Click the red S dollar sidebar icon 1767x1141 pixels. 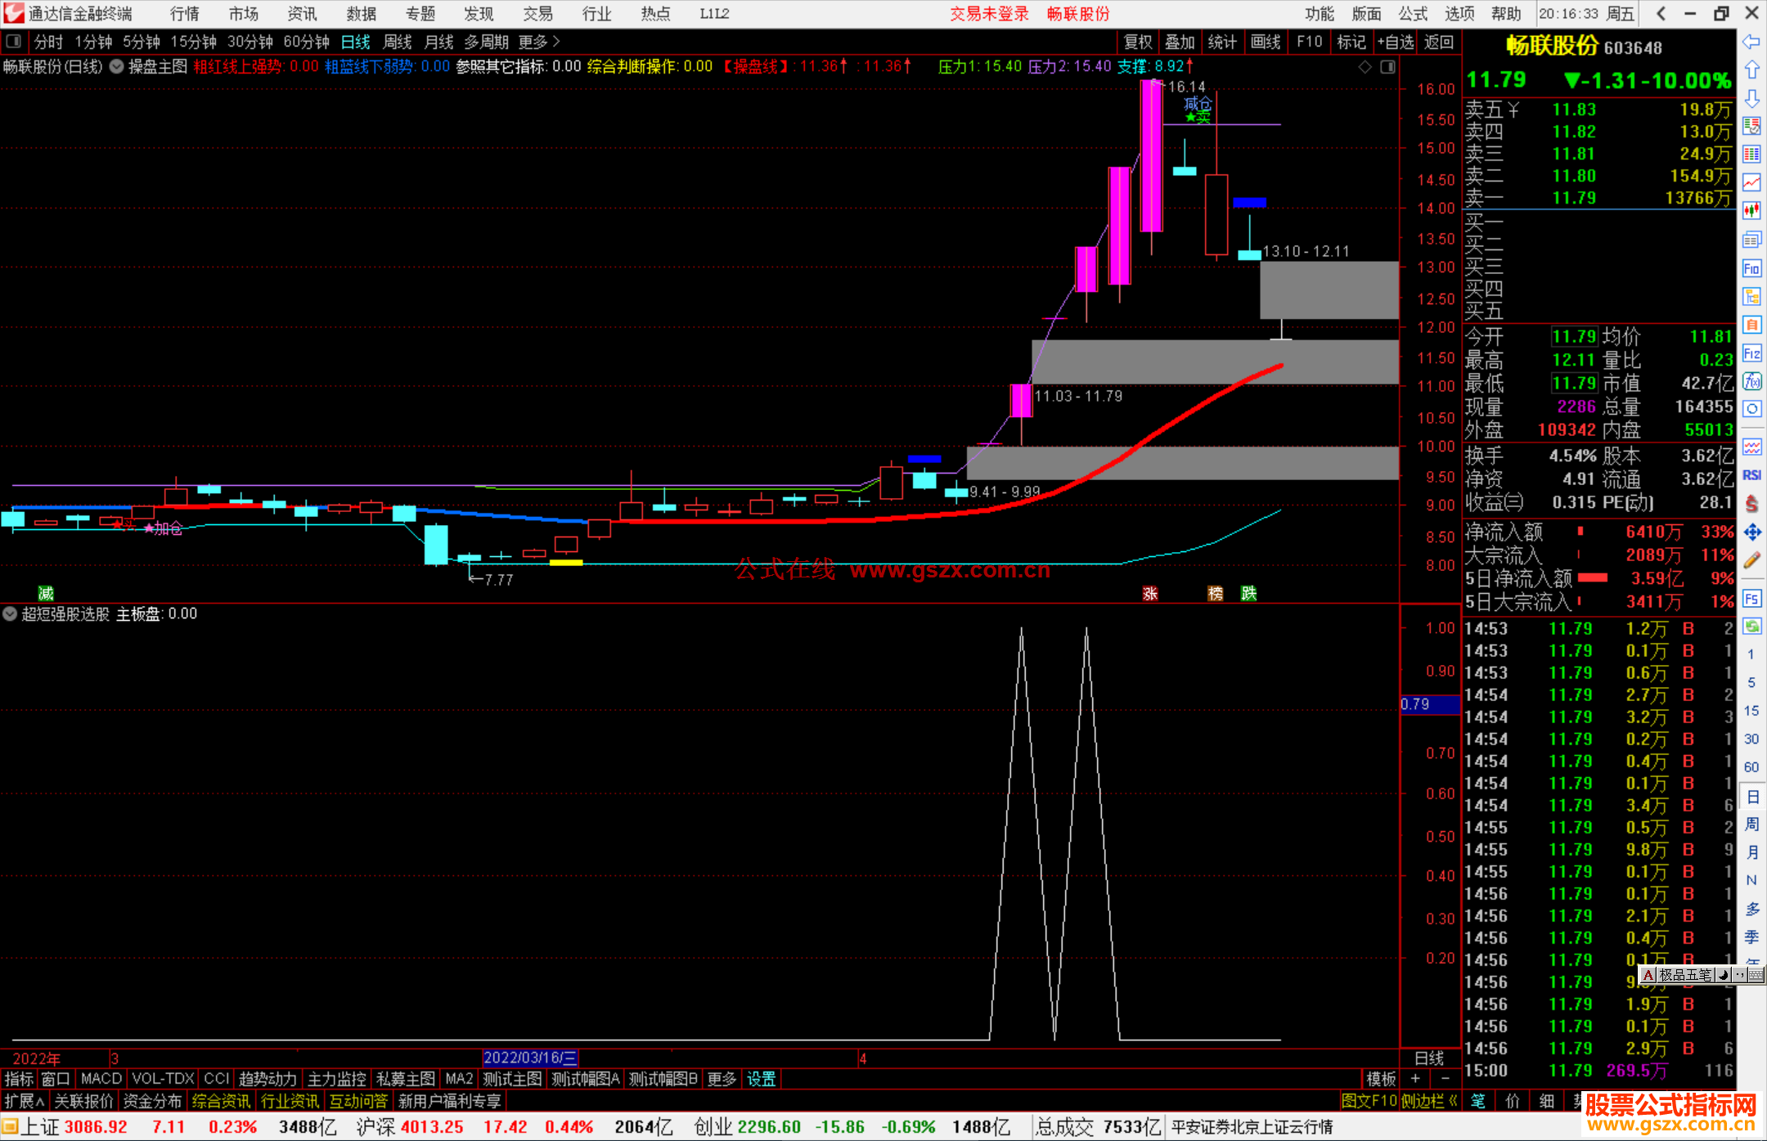(x=1751, y=504)
